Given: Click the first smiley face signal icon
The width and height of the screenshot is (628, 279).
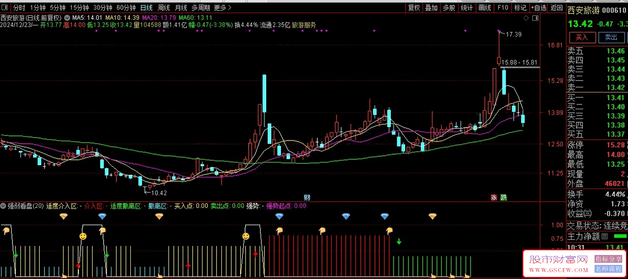Looking at the screenshot, I should click(x=83, y=236).
